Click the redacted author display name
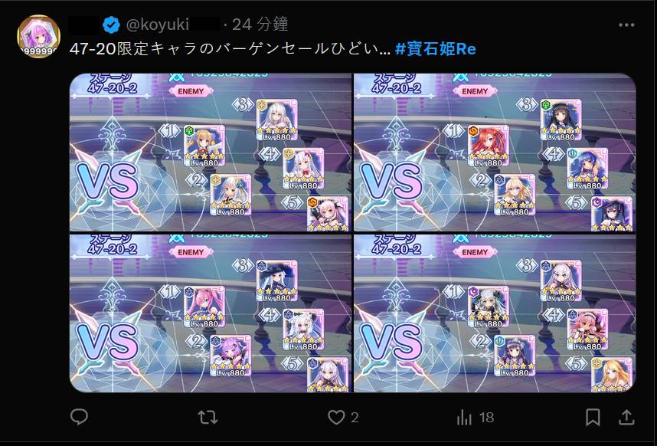This screenshot has width=657, height=446. pos(83,25)
